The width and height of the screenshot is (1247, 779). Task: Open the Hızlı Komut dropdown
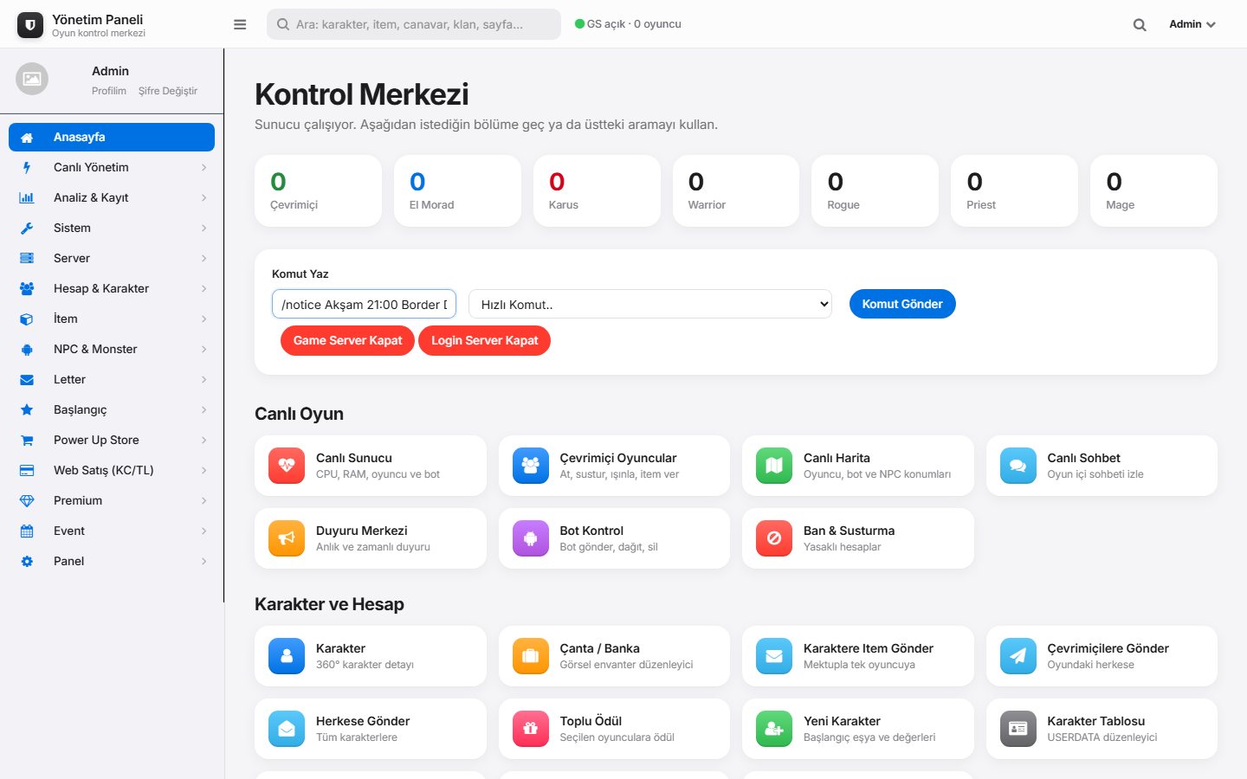650,304
